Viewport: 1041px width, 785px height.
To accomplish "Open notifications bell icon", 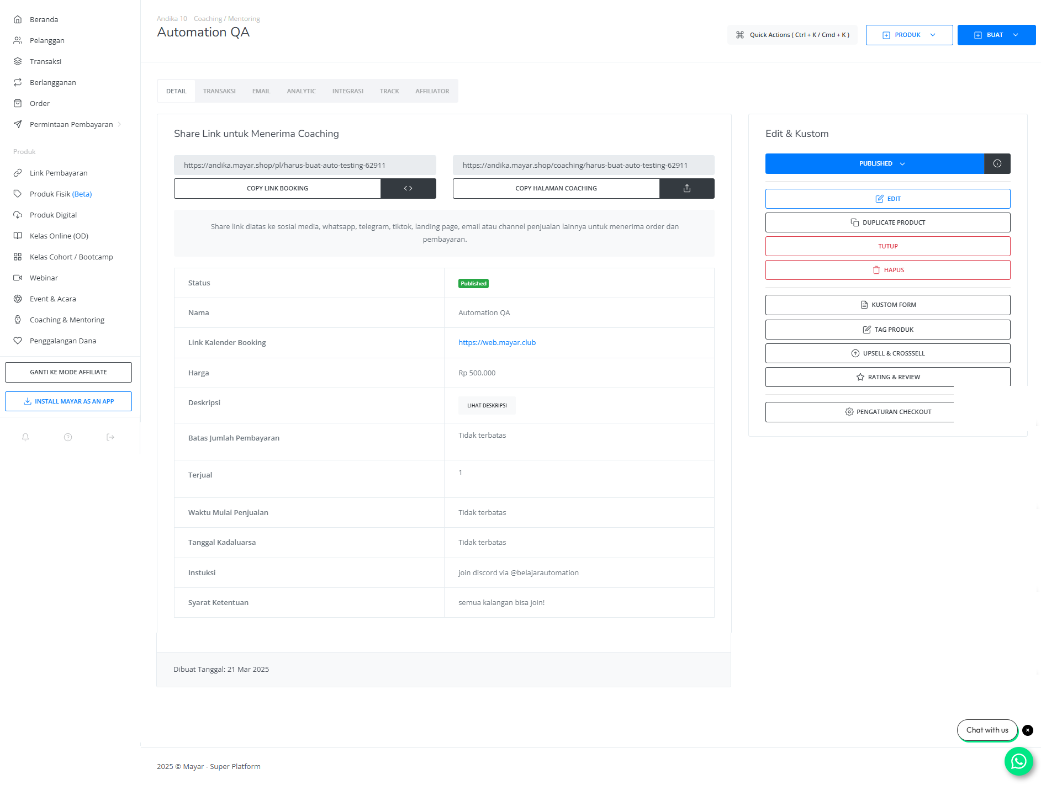I will [25, 437].
